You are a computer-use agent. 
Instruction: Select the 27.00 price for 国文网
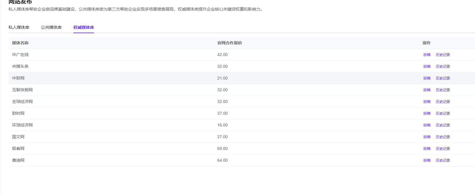point(222,137)
